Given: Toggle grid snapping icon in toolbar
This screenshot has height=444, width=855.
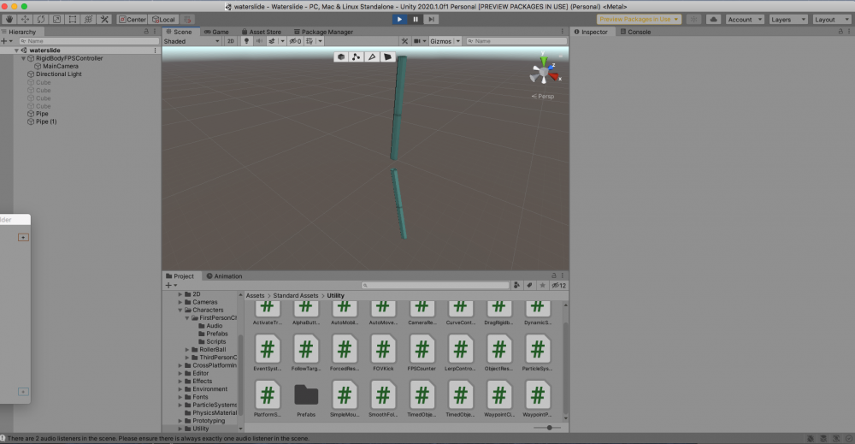Looking at the screenshot, I should click(x=186, y=19).
